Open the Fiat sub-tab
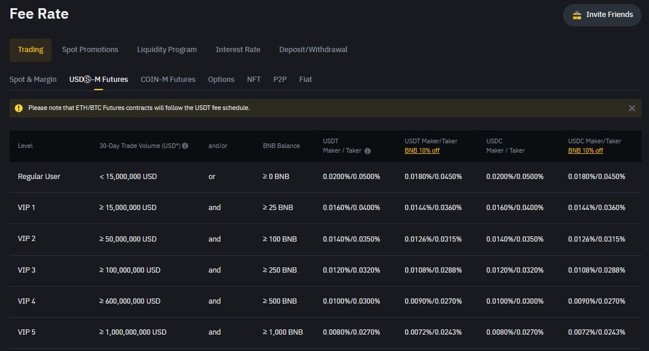649x351 pixels. pos(305,80)
